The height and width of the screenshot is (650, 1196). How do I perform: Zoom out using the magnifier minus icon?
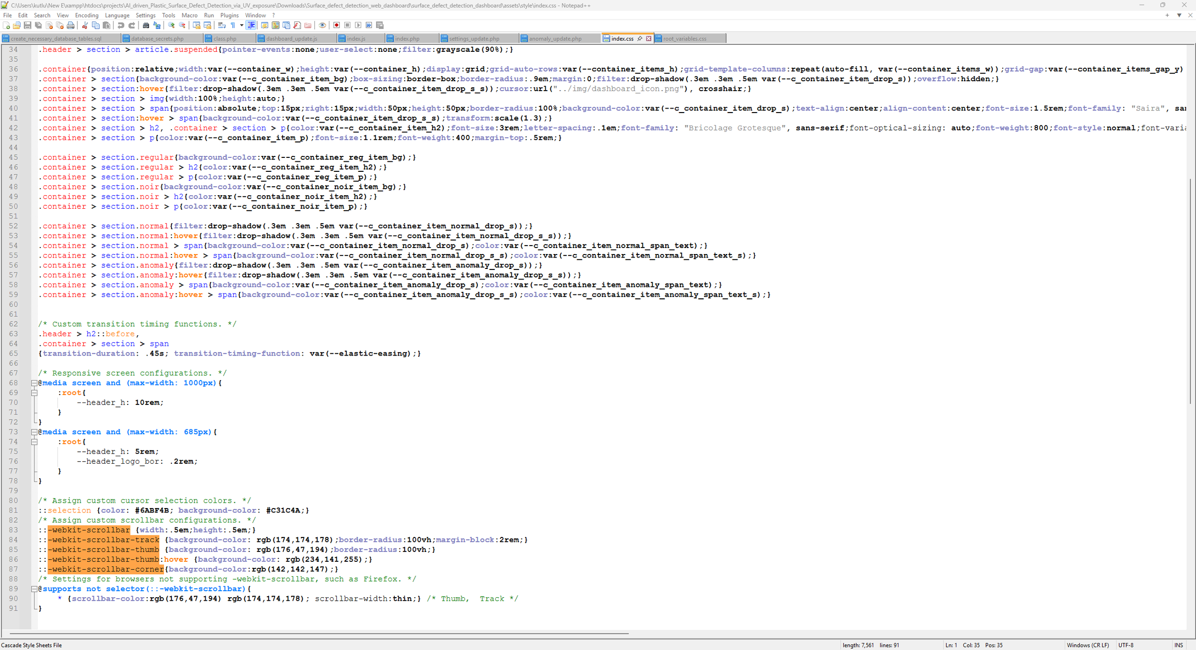(182, 25)
